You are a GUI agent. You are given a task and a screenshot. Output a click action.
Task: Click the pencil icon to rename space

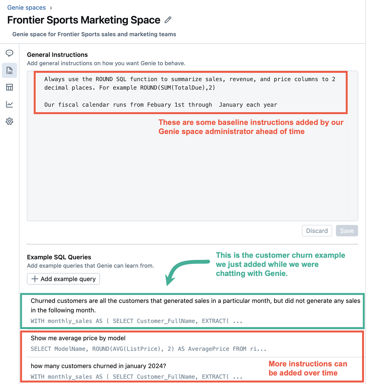click(168, 20)
